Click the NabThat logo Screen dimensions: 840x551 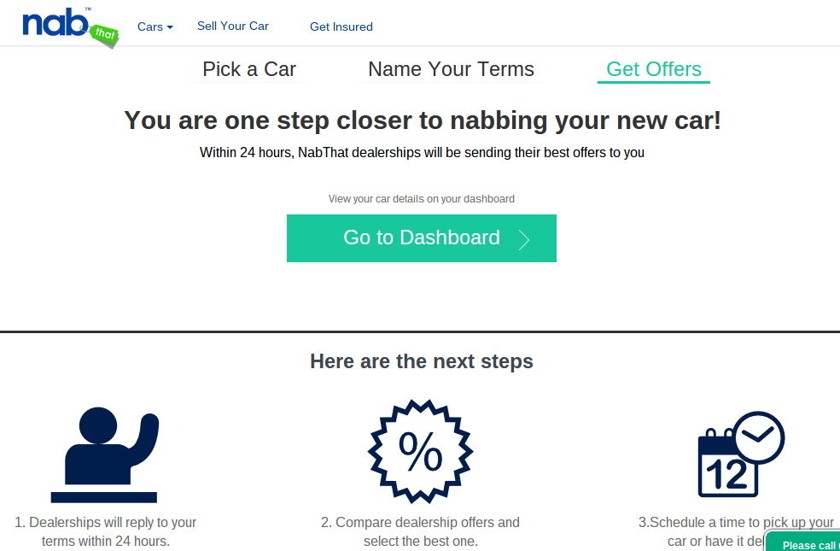(x=70, y=28)
